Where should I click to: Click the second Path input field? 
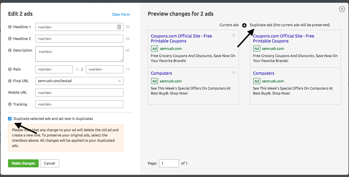tap(105, 69)
